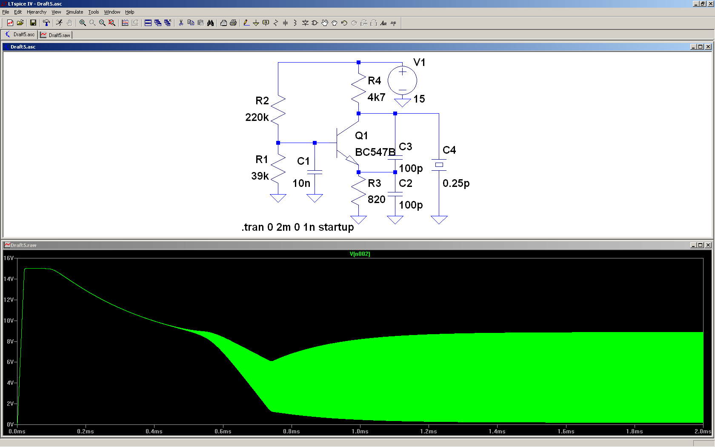Open the Tools menu

(x=93, y=12)
